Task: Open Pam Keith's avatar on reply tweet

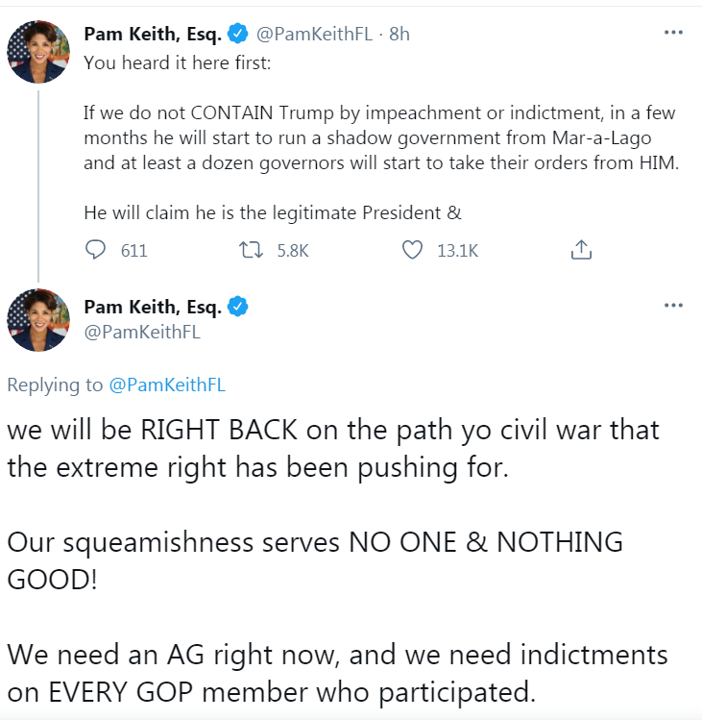Action: tap(38, 320)
